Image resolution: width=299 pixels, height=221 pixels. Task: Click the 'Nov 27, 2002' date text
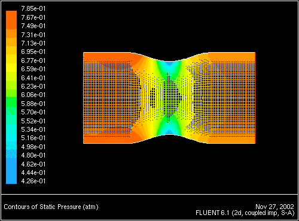point(274,207)
